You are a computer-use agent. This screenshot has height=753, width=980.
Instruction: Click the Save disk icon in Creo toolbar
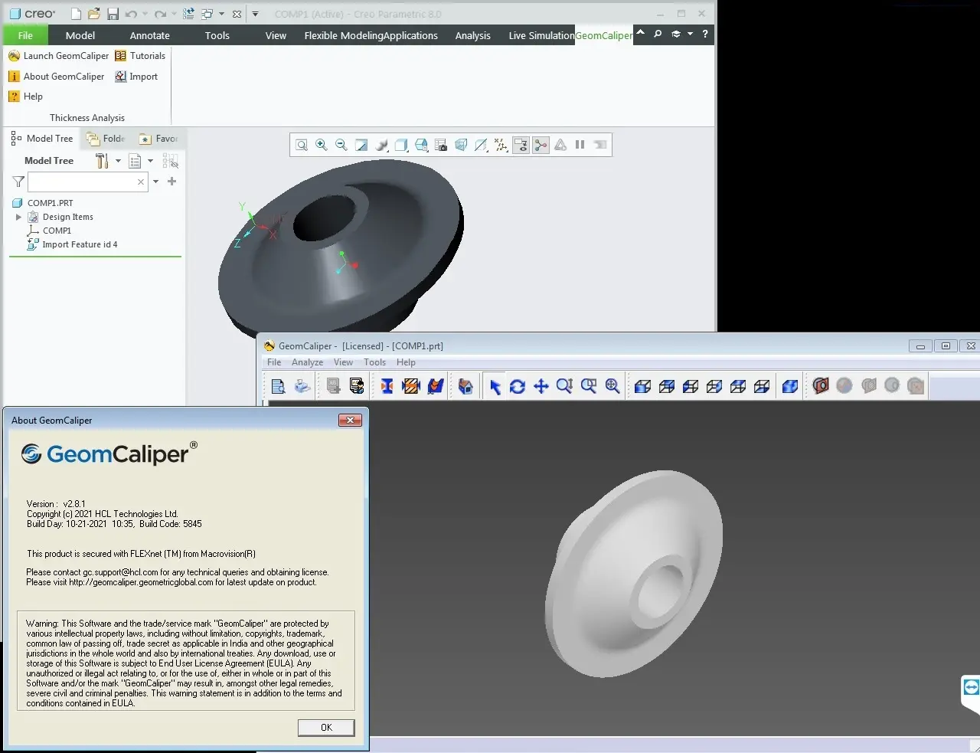tap(113, 14)
